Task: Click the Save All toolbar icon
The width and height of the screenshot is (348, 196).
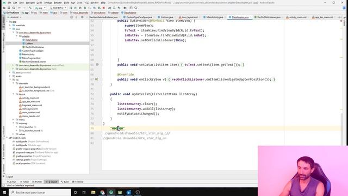Action: [x=9, y=8]
